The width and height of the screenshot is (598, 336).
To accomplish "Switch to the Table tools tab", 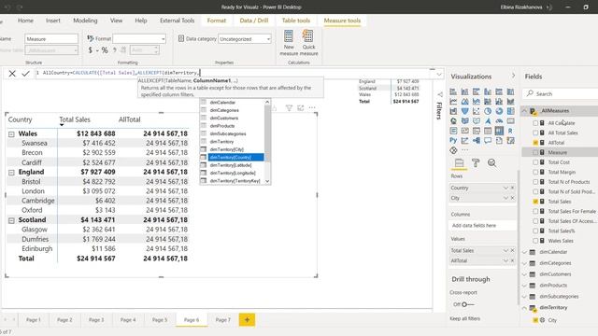I will [296, 21].
